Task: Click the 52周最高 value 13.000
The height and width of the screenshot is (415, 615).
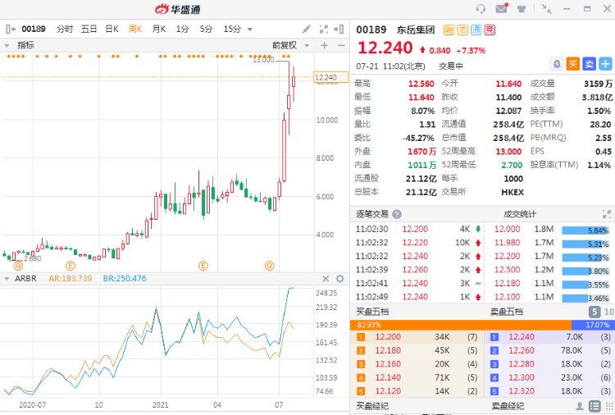Action: (508, 152)
